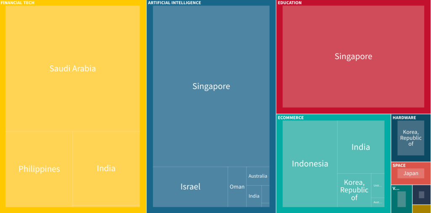Select the mustard-brown category block
Screen dimensions: 431x213
pyautogui.click(x=421, y=209)
